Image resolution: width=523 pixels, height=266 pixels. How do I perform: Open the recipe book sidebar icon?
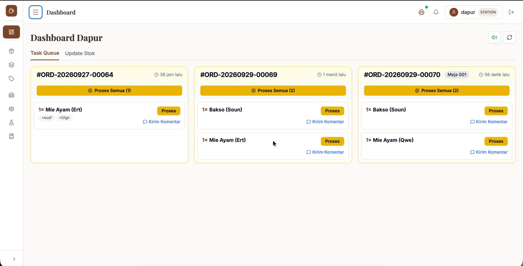coord(11,136)
